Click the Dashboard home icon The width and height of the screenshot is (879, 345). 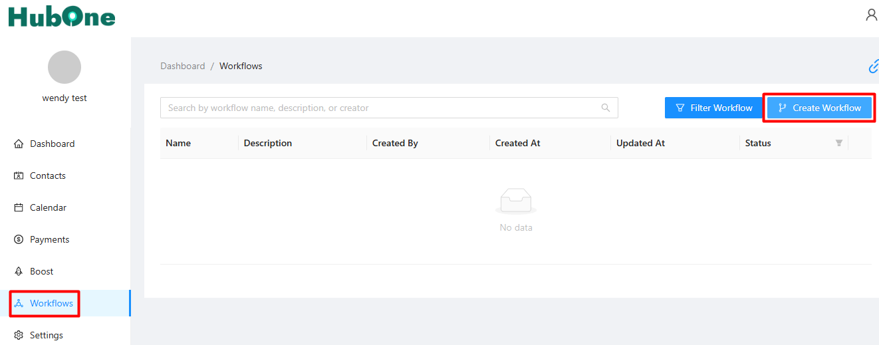19,144
